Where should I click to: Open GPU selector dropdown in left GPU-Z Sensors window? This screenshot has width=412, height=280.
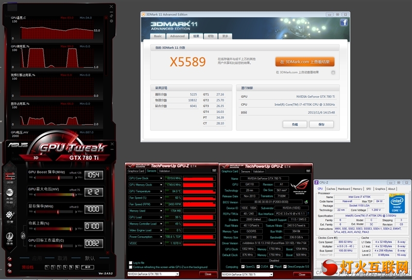point(177,274)
